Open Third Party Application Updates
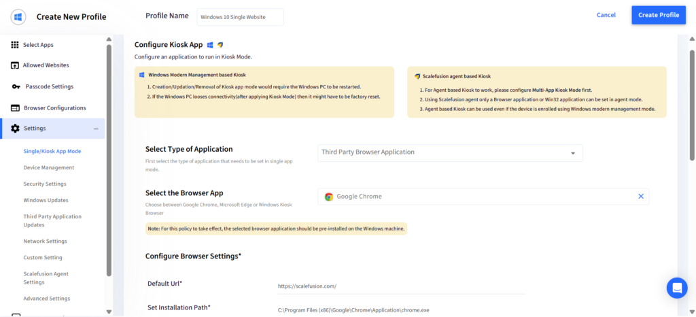The height and width of the screenshot is (317, 696). coord(52,220)
